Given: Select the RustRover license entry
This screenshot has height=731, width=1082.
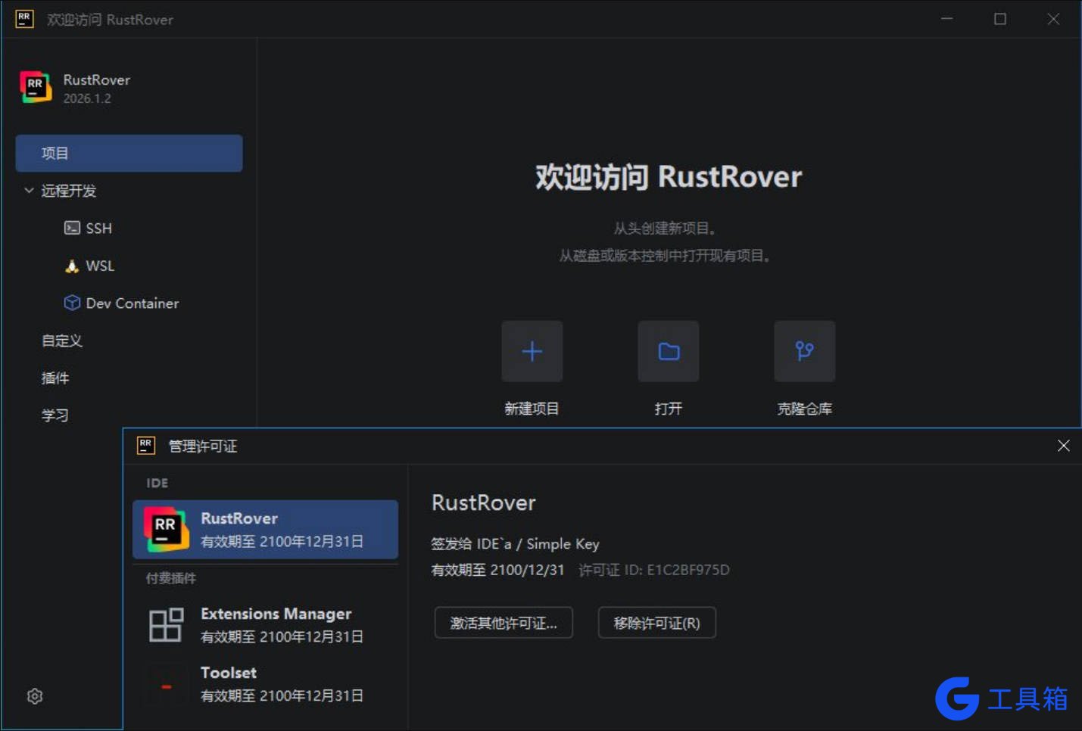Looking at the screenshot, I should pos(265,530).
